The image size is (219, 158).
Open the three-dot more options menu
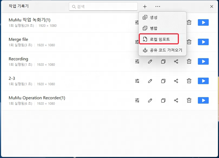point(158,6)
